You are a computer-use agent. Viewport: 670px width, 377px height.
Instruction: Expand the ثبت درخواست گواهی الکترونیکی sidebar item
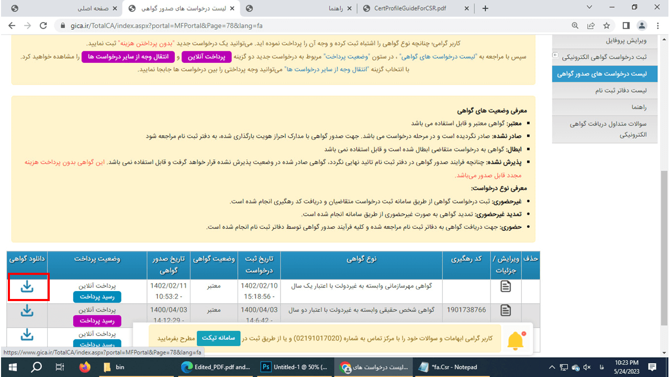pyautogui.click(x=556, y=56)
